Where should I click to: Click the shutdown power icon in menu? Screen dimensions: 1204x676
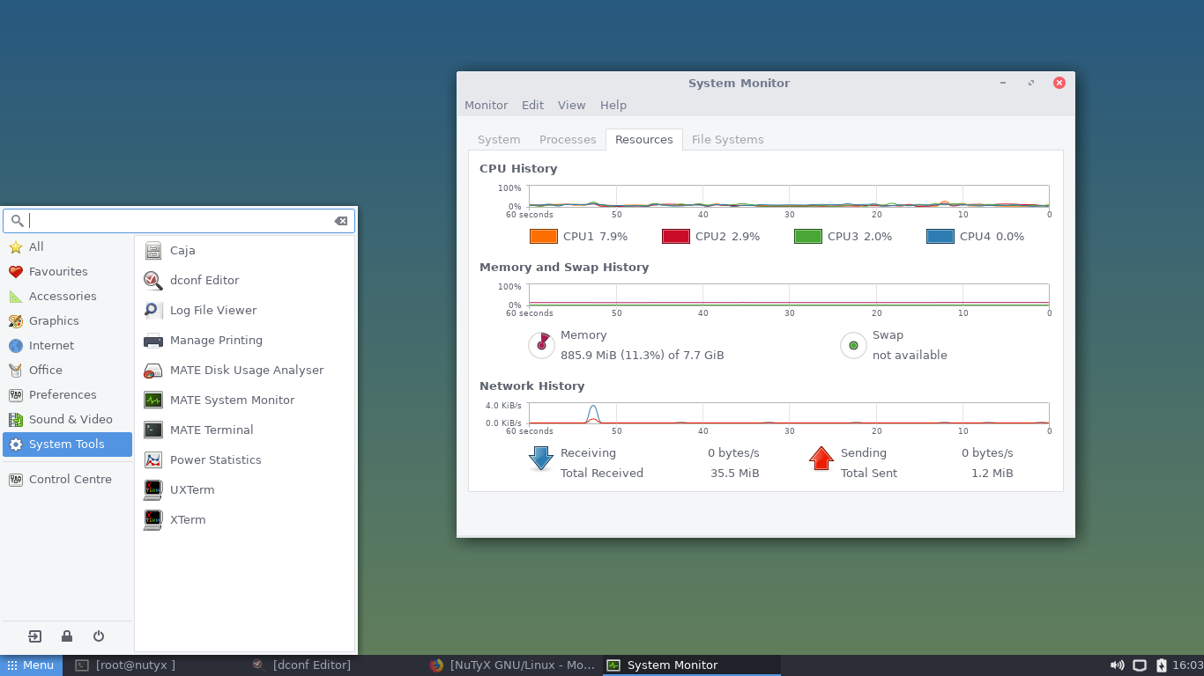[x=99, y=636]
